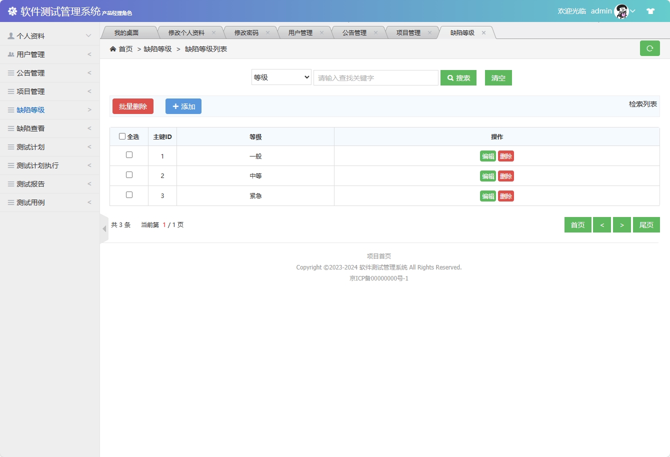This screenshot has height=457, width=670.
Task: Click the plus icon on the 添加 button
Action: (x=175, y=106)
